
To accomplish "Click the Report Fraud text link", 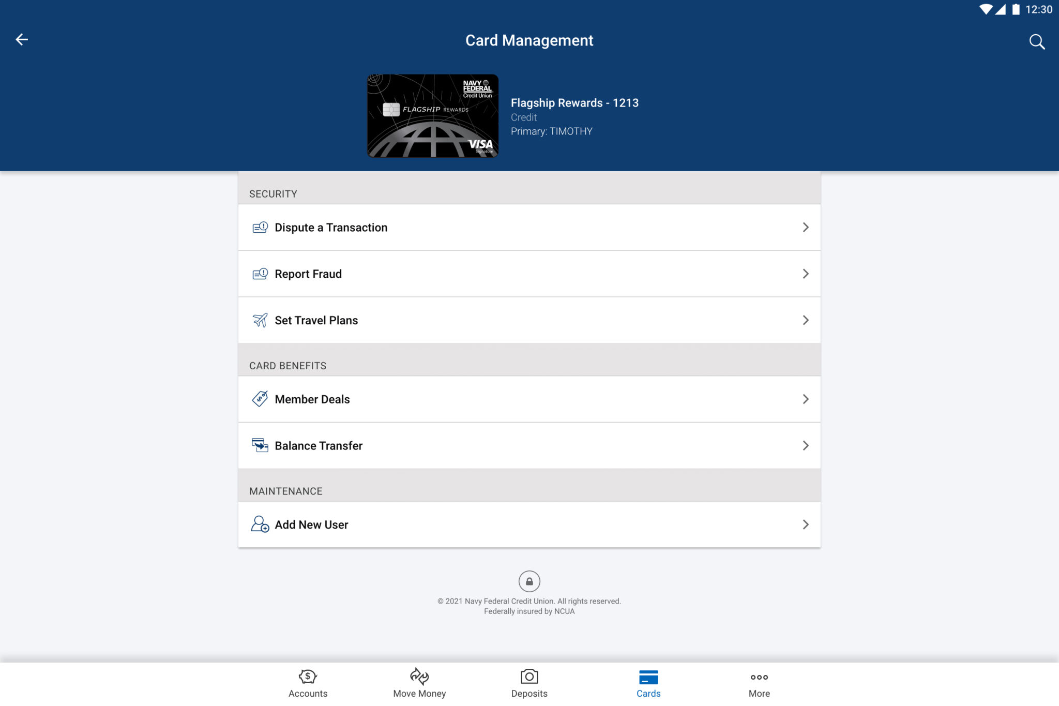I will click(308, 274).
